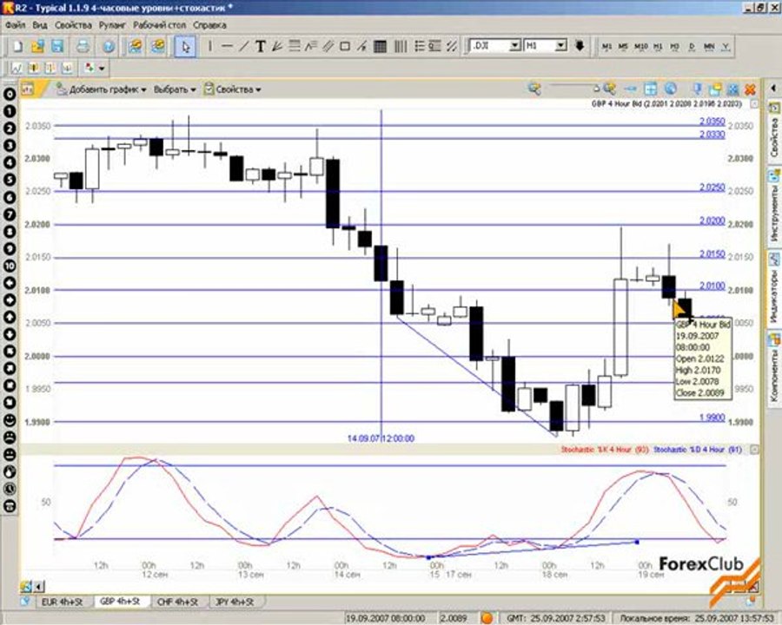The height and width of the screenshot is (625, 782).
Task: Open the Вид menu
Action: click(40, 25)
